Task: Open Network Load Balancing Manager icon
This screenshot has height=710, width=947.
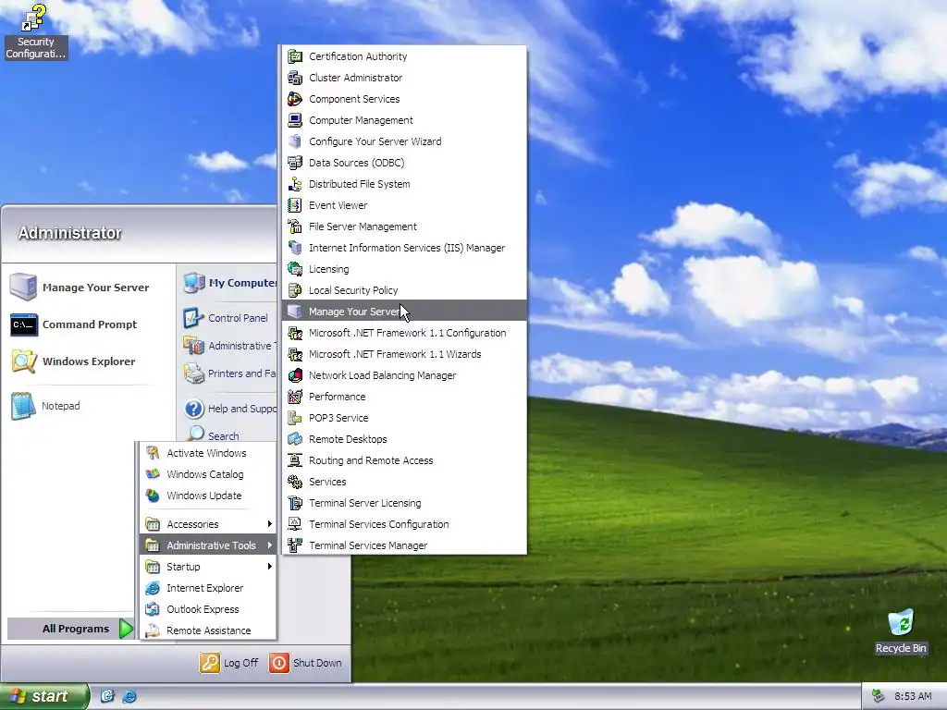Action: pyautogui.click(x=295, y=375)
